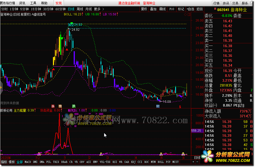The image size is (255, 167).
Task: Click the 买一 price 16.38
Action: point(227,46)
